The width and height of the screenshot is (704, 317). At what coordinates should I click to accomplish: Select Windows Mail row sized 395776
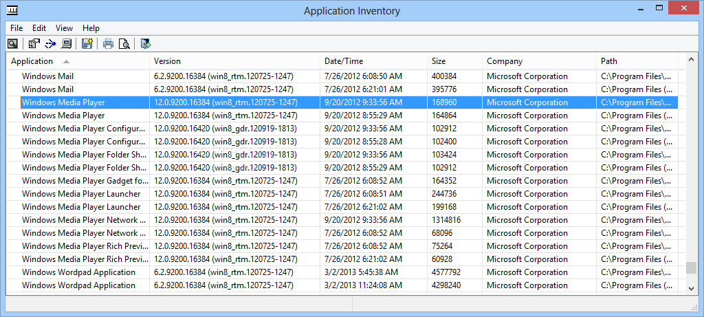click(342, 89)
